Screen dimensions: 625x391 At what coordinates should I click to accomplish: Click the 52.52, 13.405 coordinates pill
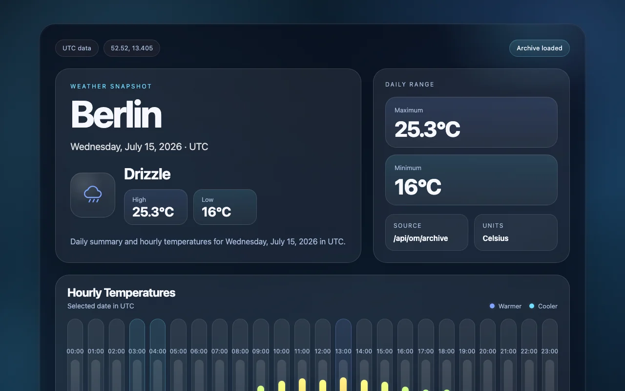point(132,48)
